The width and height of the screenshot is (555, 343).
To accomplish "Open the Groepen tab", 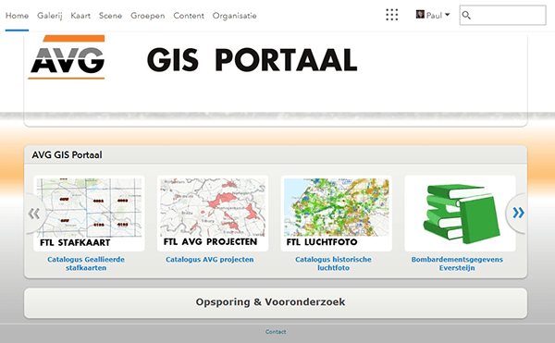I will [148, 16].
